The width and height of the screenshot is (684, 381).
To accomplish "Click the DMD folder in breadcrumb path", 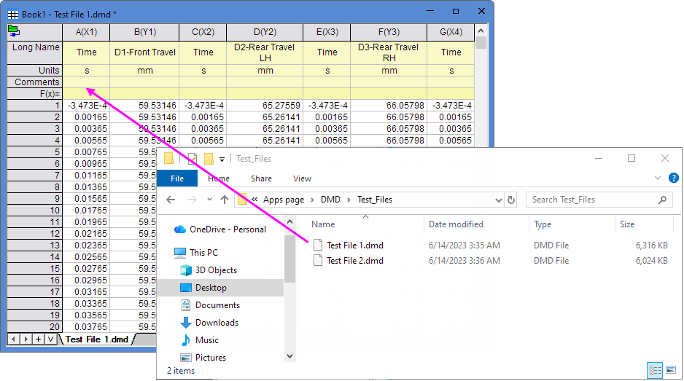I will (x=332, y=200).
